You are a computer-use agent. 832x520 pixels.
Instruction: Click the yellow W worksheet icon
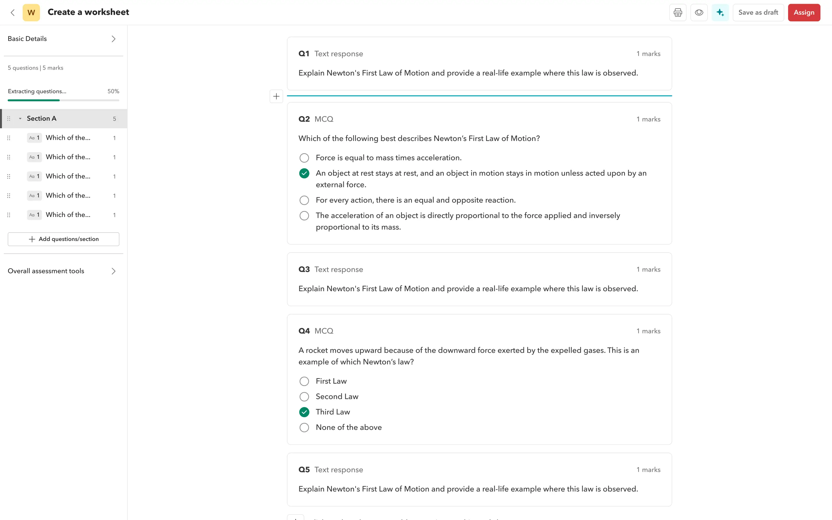click(31, 13)
